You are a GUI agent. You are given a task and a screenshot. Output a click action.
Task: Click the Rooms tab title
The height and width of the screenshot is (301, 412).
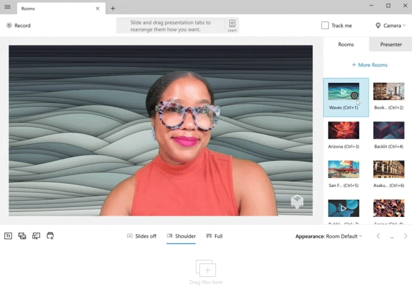click(x=28, y=9)
